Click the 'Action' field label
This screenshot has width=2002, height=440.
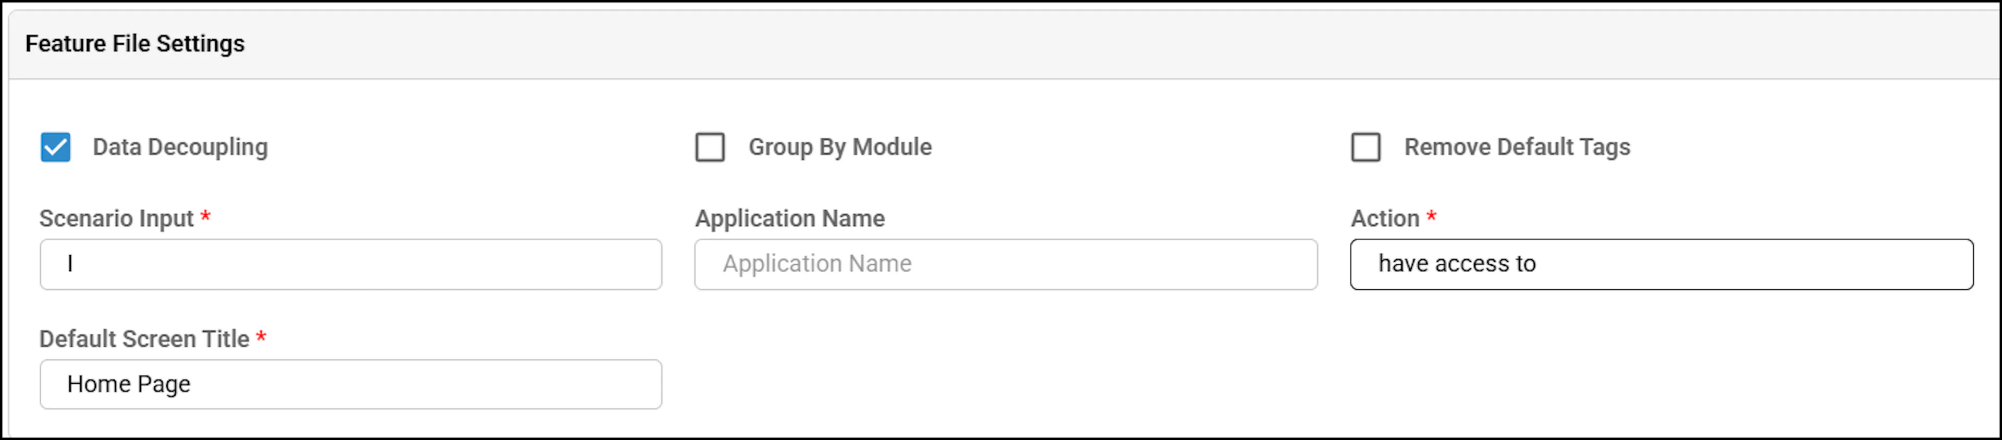click(x=1385, y=218)
